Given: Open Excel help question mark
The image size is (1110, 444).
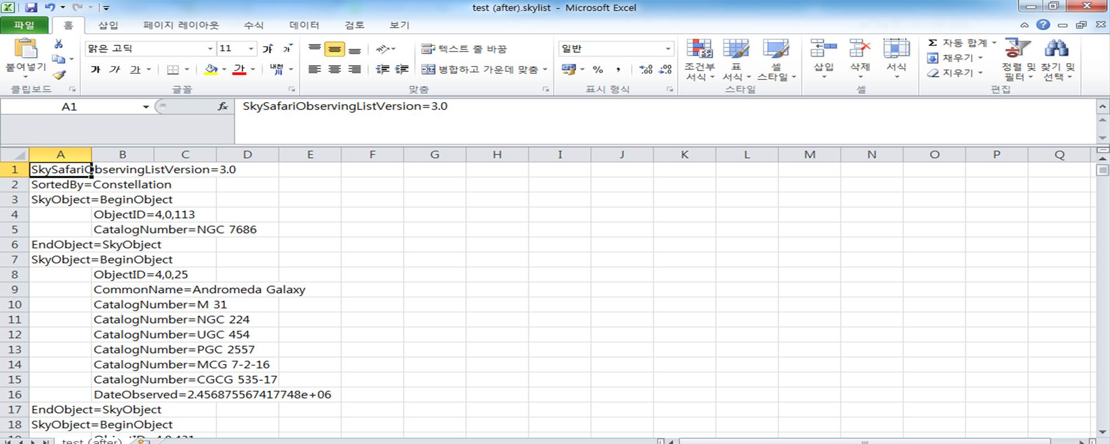Looking at the screenshot, I should click(1043, 25).
